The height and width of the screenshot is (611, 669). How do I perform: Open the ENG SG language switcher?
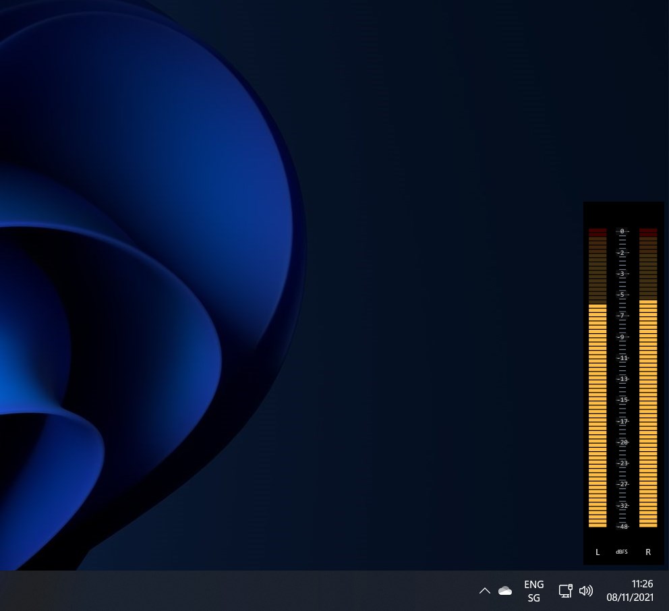pyautogui.click(x=533, y=591)
